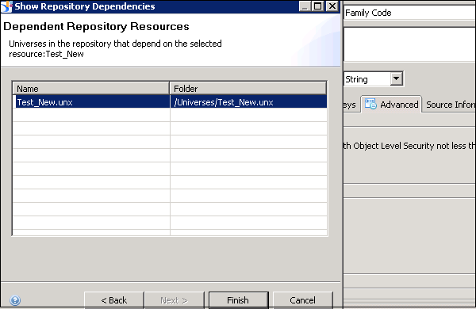This screenshot has height=309, width=476.
Task: Sort by the Name column header
Action: click(90, 89)
